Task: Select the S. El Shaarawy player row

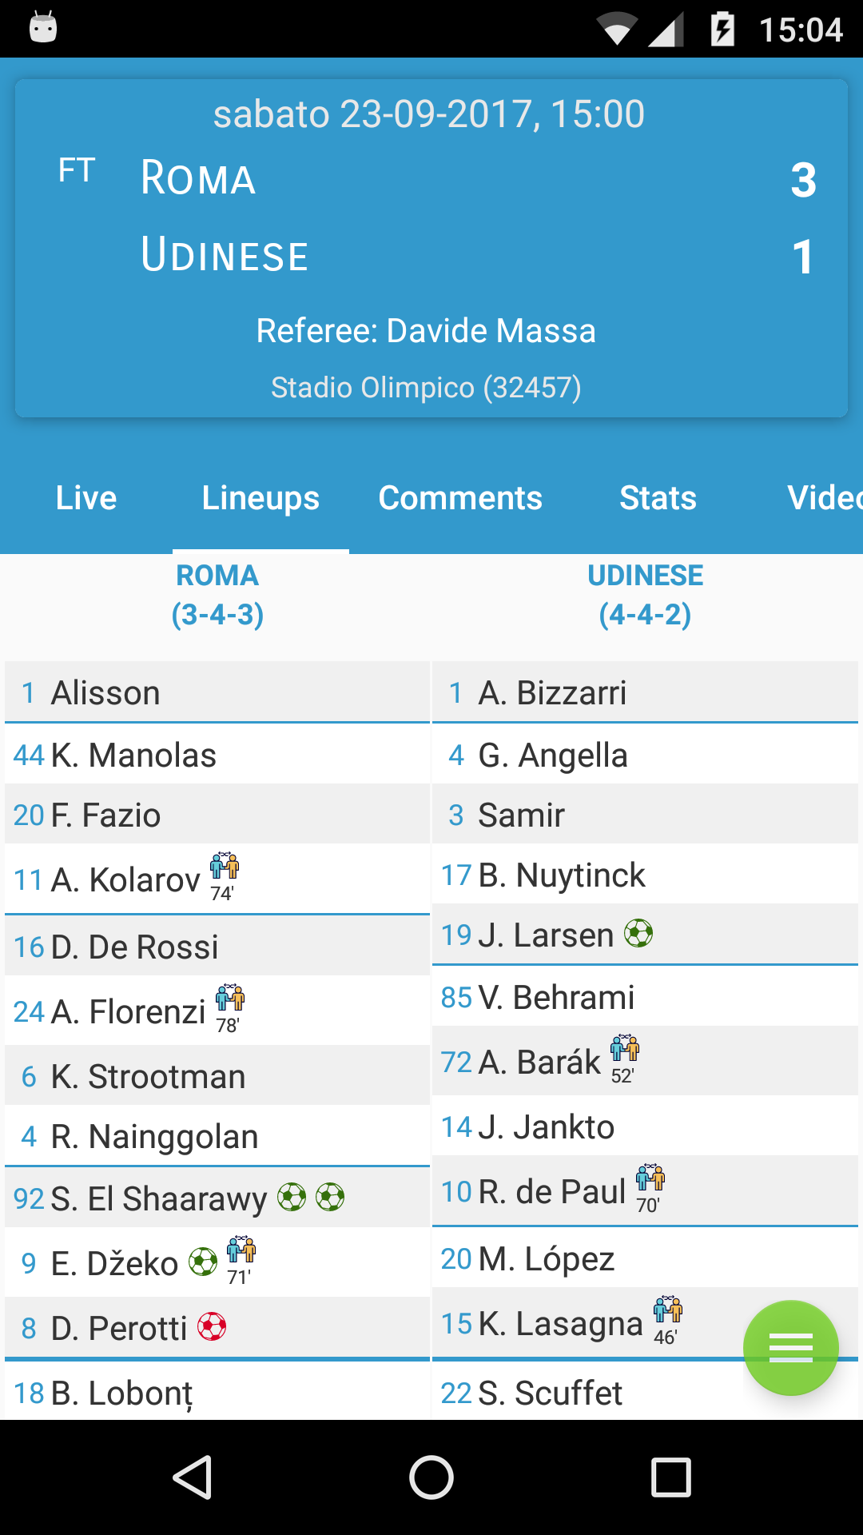Action: point(159,1198)
